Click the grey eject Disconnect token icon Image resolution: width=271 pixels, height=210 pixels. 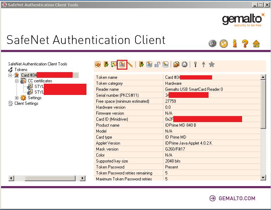(x=185, y=64)
